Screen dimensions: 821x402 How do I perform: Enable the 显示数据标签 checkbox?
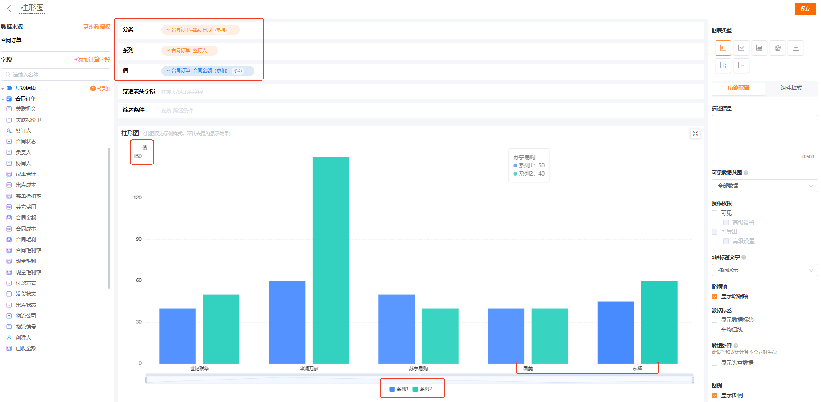tap(715, 320)
